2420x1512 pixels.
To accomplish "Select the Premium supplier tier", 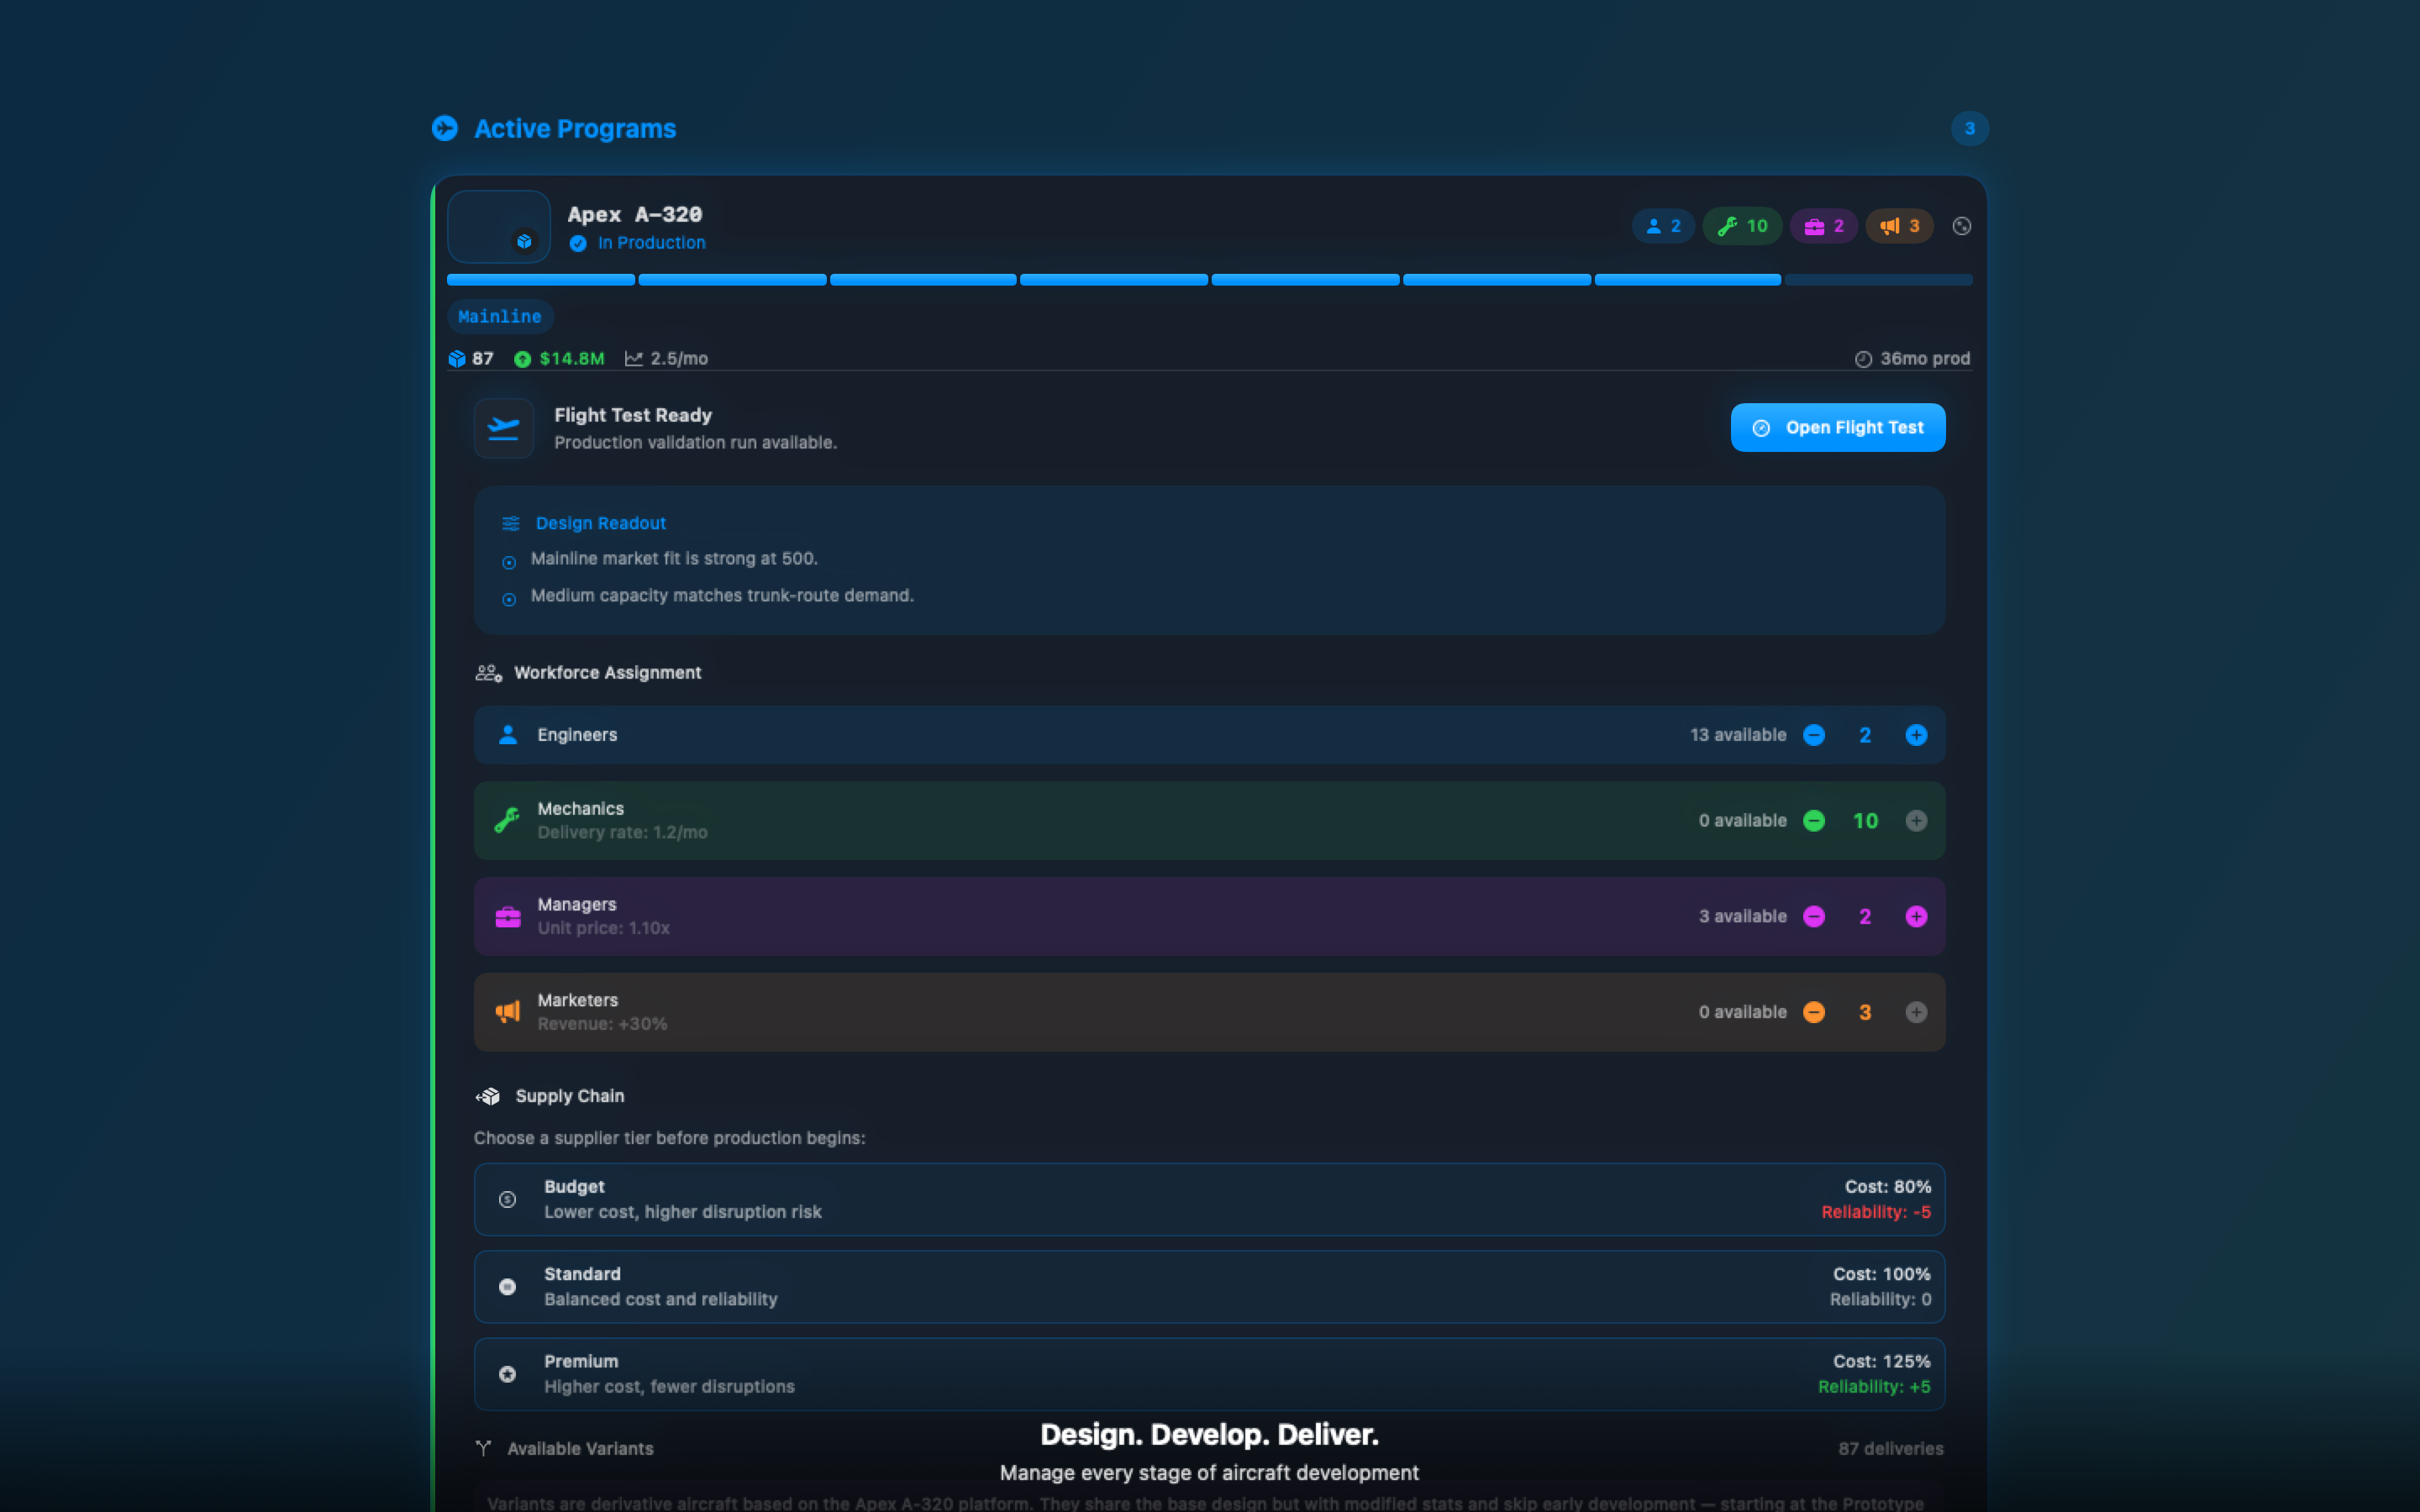I will (1209, 1374).
